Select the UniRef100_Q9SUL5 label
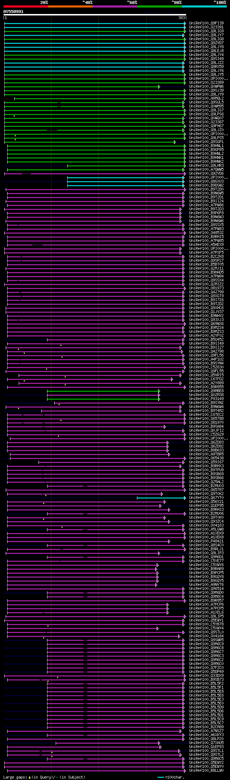The height and width of the screenshot is (780, 230). click(206, 102)
